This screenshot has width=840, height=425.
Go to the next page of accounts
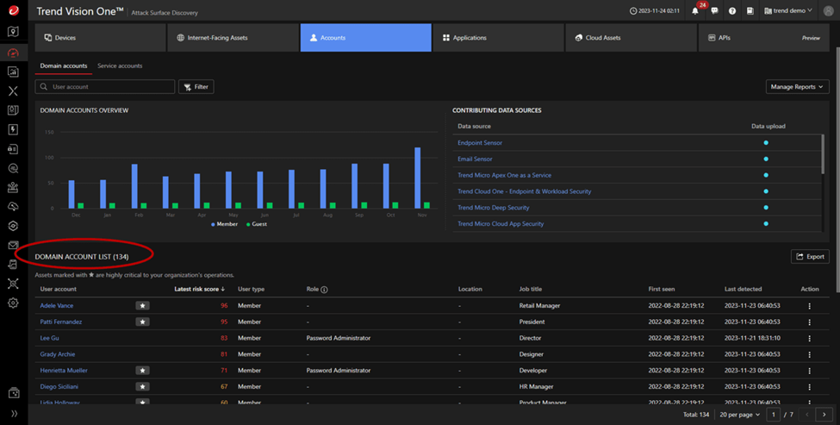pyautogui.click(x=824, y=415)
